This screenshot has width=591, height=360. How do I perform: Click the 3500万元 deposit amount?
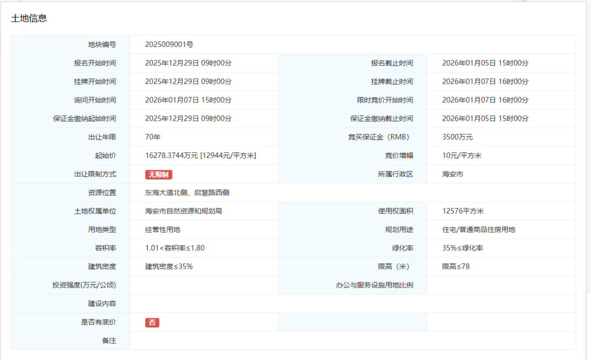(456, 137)
